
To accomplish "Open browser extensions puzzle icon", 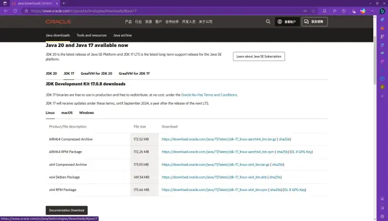I will (325, 11).
